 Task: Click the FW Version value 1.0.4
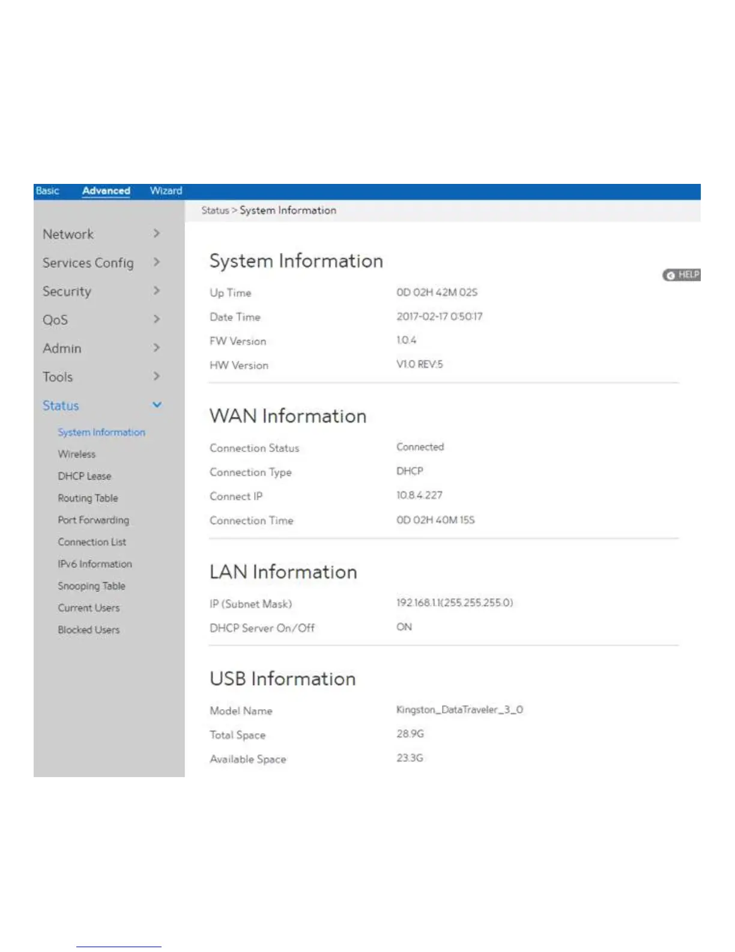(407, 340)
